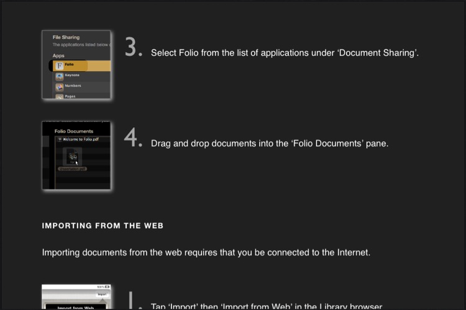Click the Import button in the bottom thumbnail
Image resolution: width=466 pixels, height=310 pixels.
102,294
